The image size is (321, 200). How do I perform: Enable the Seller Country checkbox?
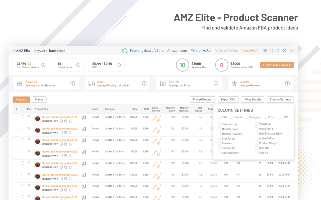(219, 153)
